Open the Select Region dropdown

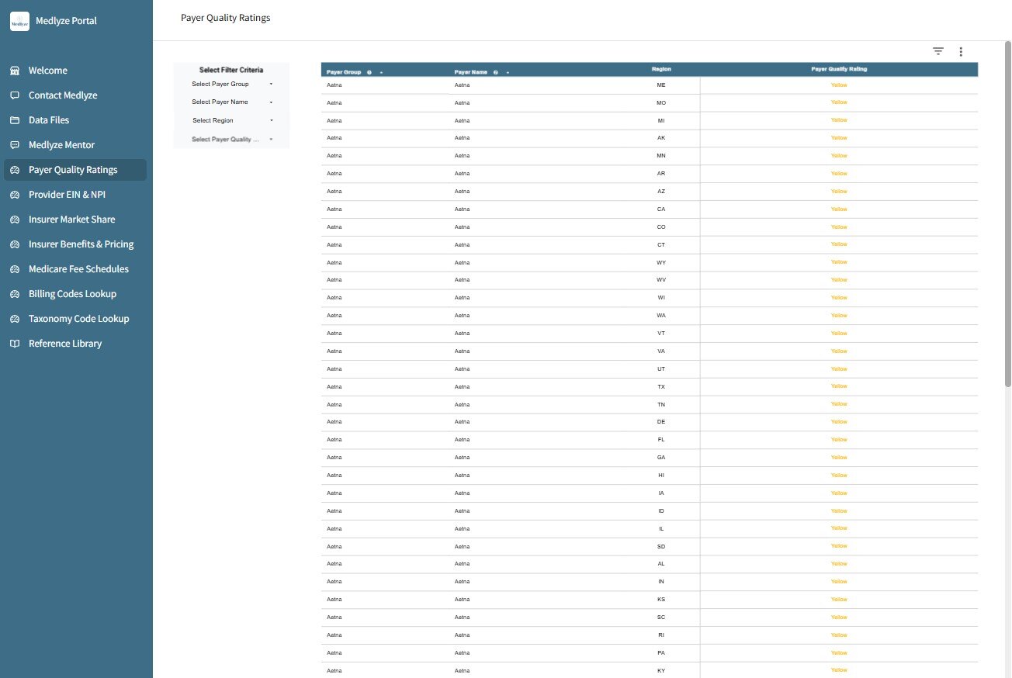(x=232, y=120)
